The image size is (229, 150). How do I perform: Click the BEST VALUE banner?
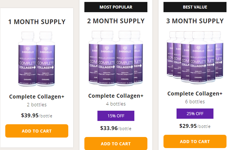(x=195, y=7)
